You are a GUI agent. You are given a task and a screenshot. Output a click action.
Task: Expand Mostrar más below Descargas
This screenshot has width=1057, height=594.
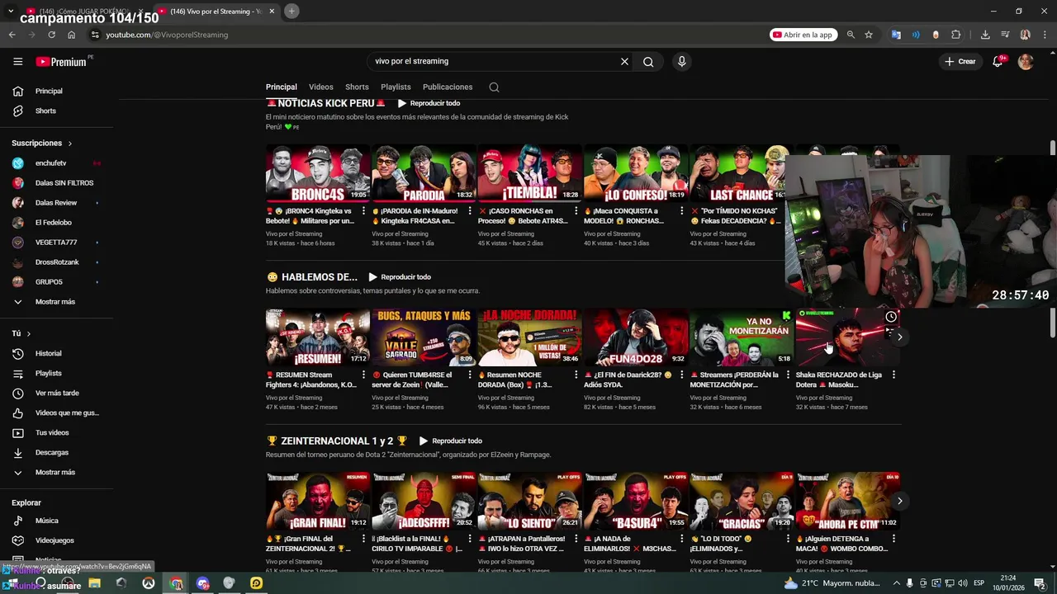tap(57, 472)
